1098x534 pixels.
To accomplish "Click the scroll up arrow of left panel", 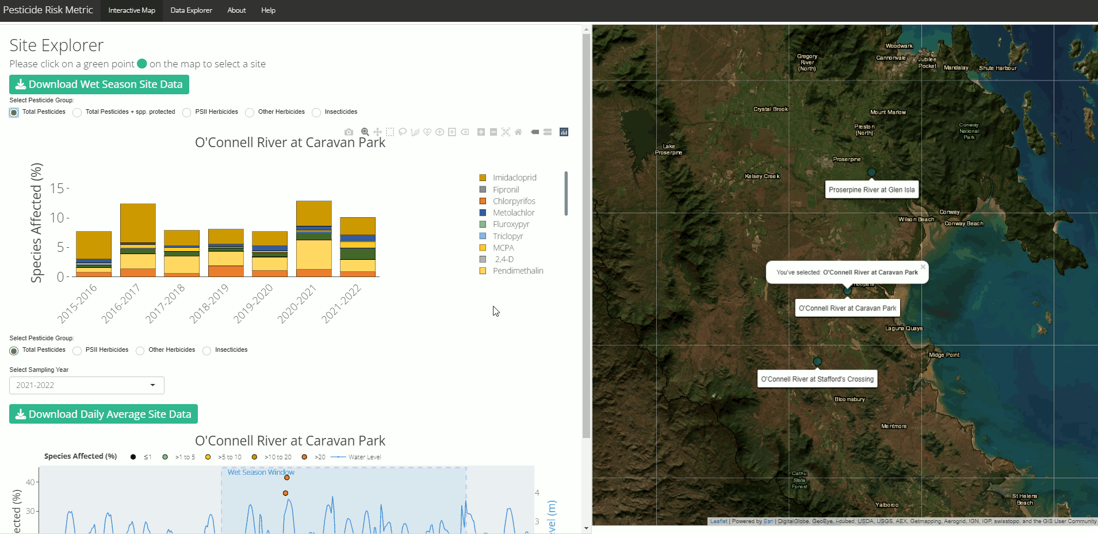I will (x=586, y=29).
